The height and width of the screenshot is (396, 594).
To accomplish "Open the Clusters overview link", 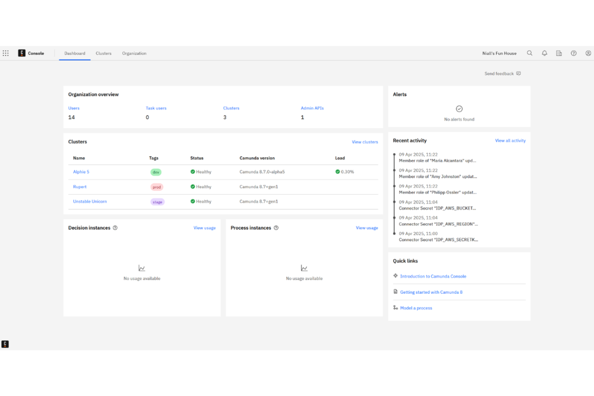I will [231, 108].
